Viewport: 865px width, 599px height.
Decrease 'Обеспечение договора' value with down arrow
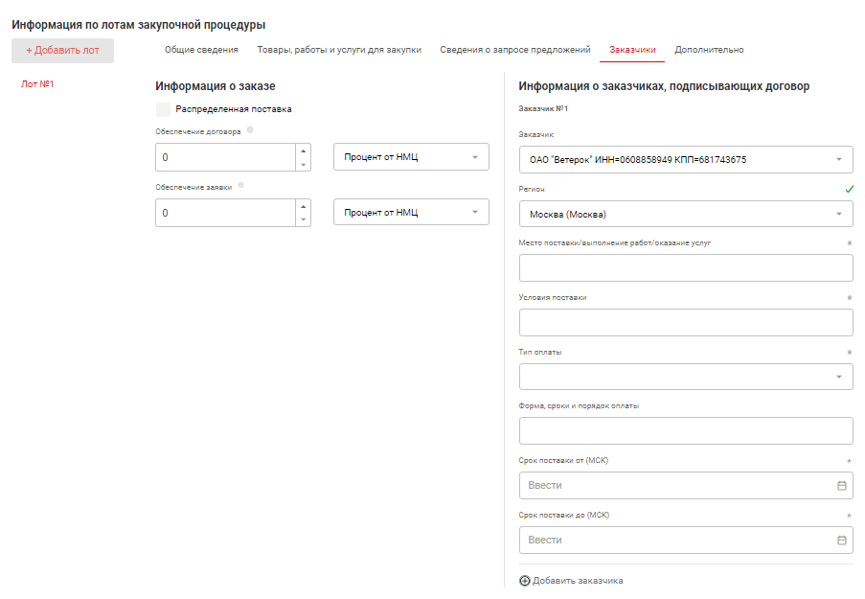[304, 164]
